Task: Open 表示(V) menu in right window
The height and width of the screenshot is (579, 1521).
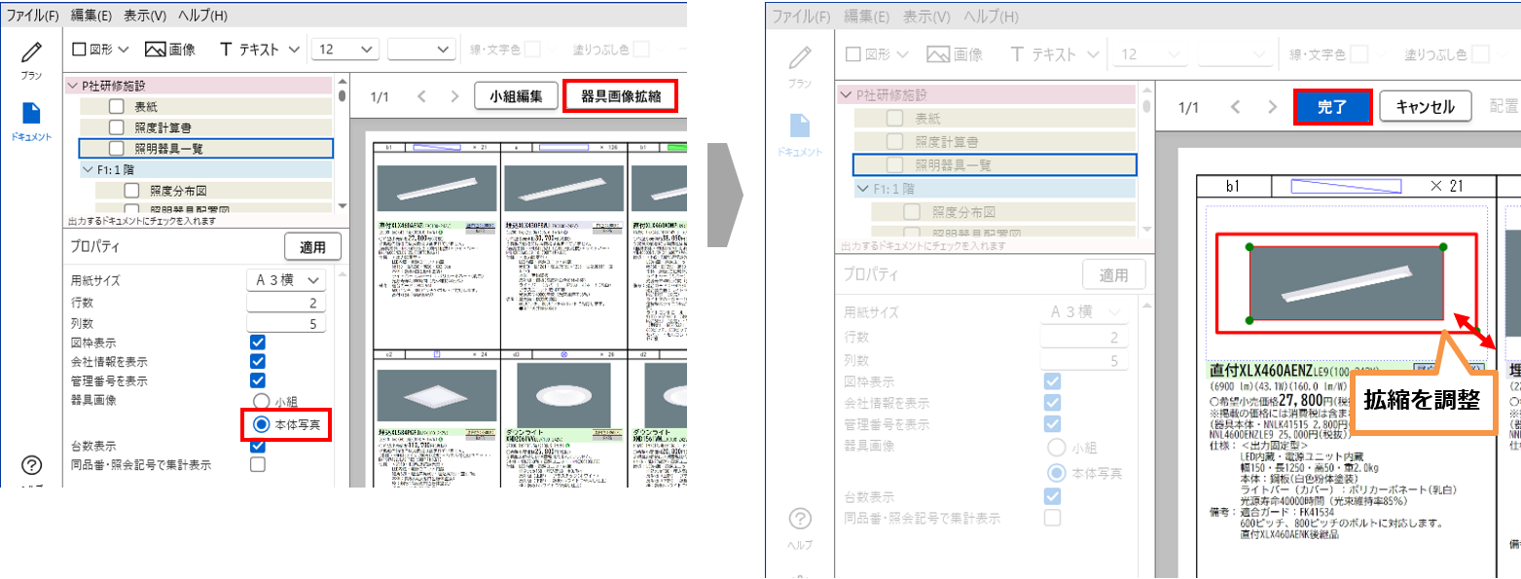Action: click(925, 16)
